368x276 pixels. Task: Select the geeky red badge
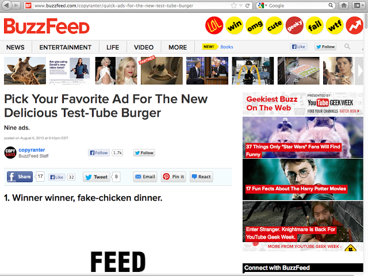coord(294,25)
